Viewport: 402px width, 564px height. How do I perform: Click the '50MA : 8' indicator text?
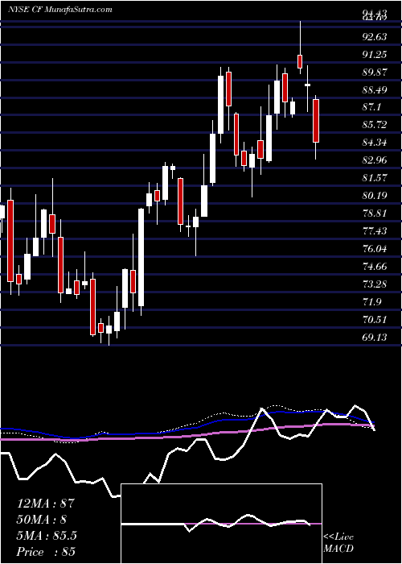tap(42, 519)
